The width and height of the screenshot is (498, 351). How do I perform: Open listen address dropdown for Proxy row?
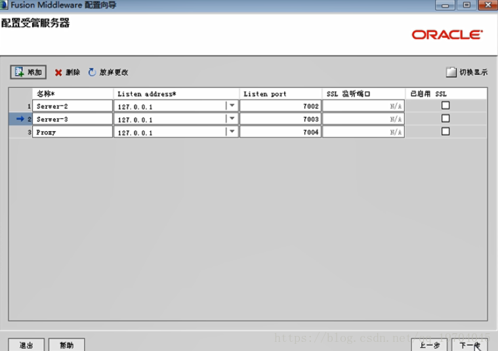232,131
